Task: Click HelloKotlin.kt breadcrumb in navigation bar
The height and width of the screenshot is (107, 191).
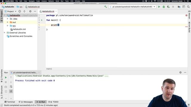Action: (33, 7)
